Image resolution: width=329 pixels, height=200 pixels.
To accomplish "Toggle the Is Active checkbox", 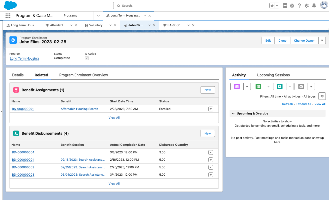I will tap(87, 58).
